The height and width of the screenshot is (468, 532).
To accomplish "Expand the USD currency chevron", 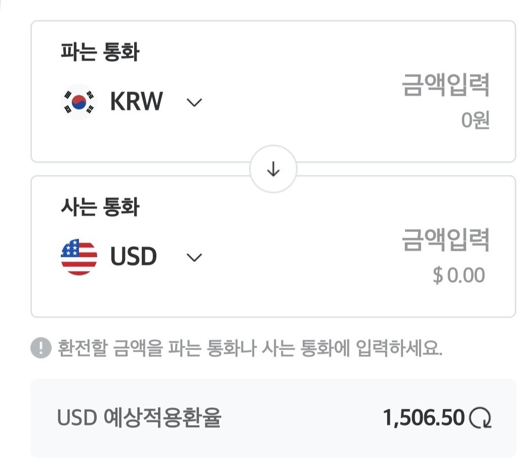I will pos(194,257).
